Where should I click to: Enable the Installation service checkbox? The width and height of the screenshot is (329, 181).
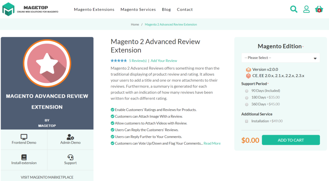247,121
